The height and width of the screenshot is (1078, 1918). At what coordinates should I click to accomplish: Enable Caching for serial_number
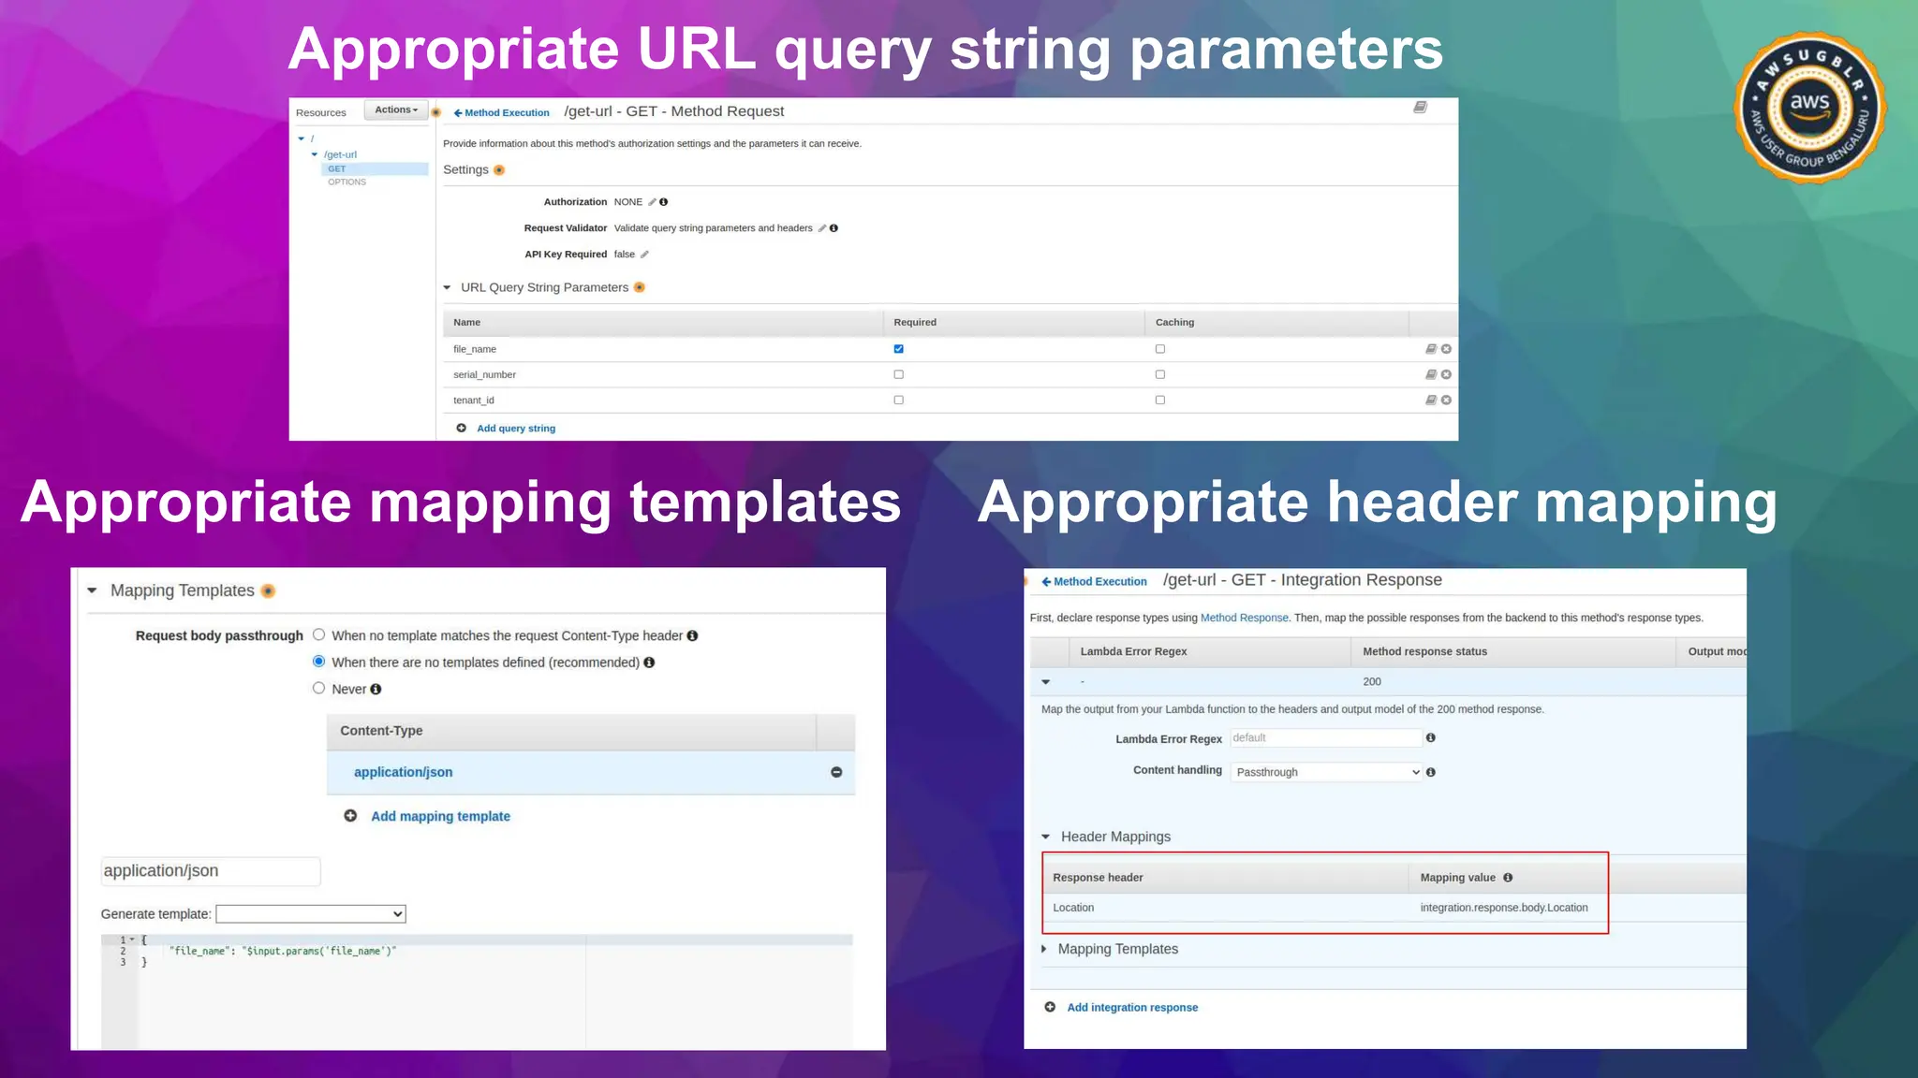[1160, 374]
